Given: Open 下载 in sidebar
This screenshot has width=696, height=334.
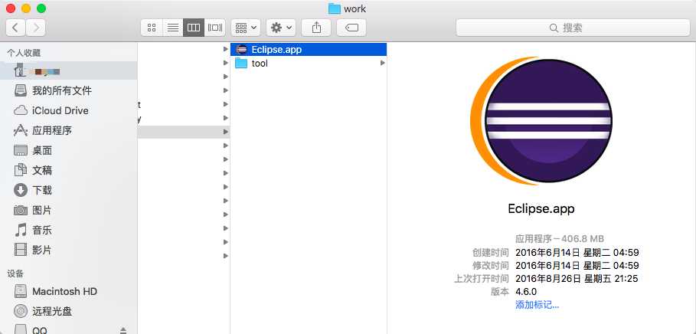Looking at the screenshot, I should tap(69, 190).
